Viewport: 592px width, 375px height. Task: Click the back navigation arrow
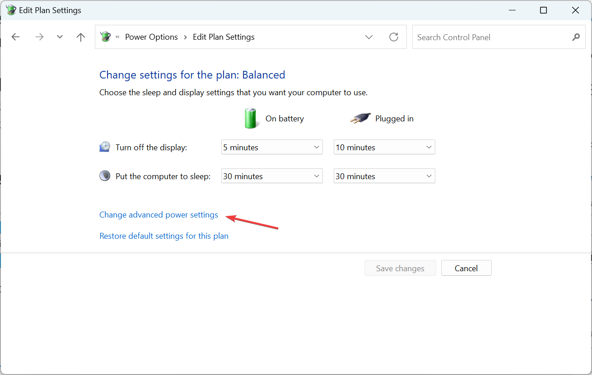15,37
